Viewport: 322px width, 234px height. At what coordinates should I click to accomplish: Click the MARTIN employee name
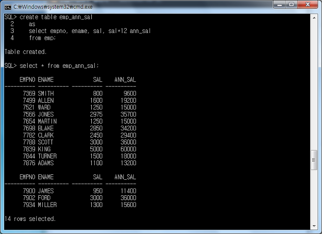click(x=47, y=122)
